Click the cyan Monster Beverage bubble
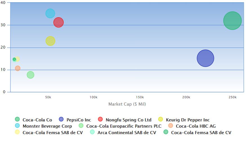This screenshot has width=246, height=144. [x=50, y=13]
